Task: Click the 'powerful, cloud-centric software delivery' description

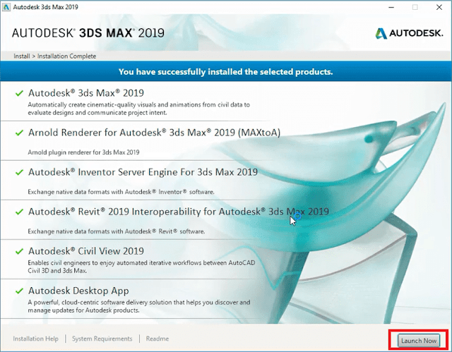Action: pos(139,306)
